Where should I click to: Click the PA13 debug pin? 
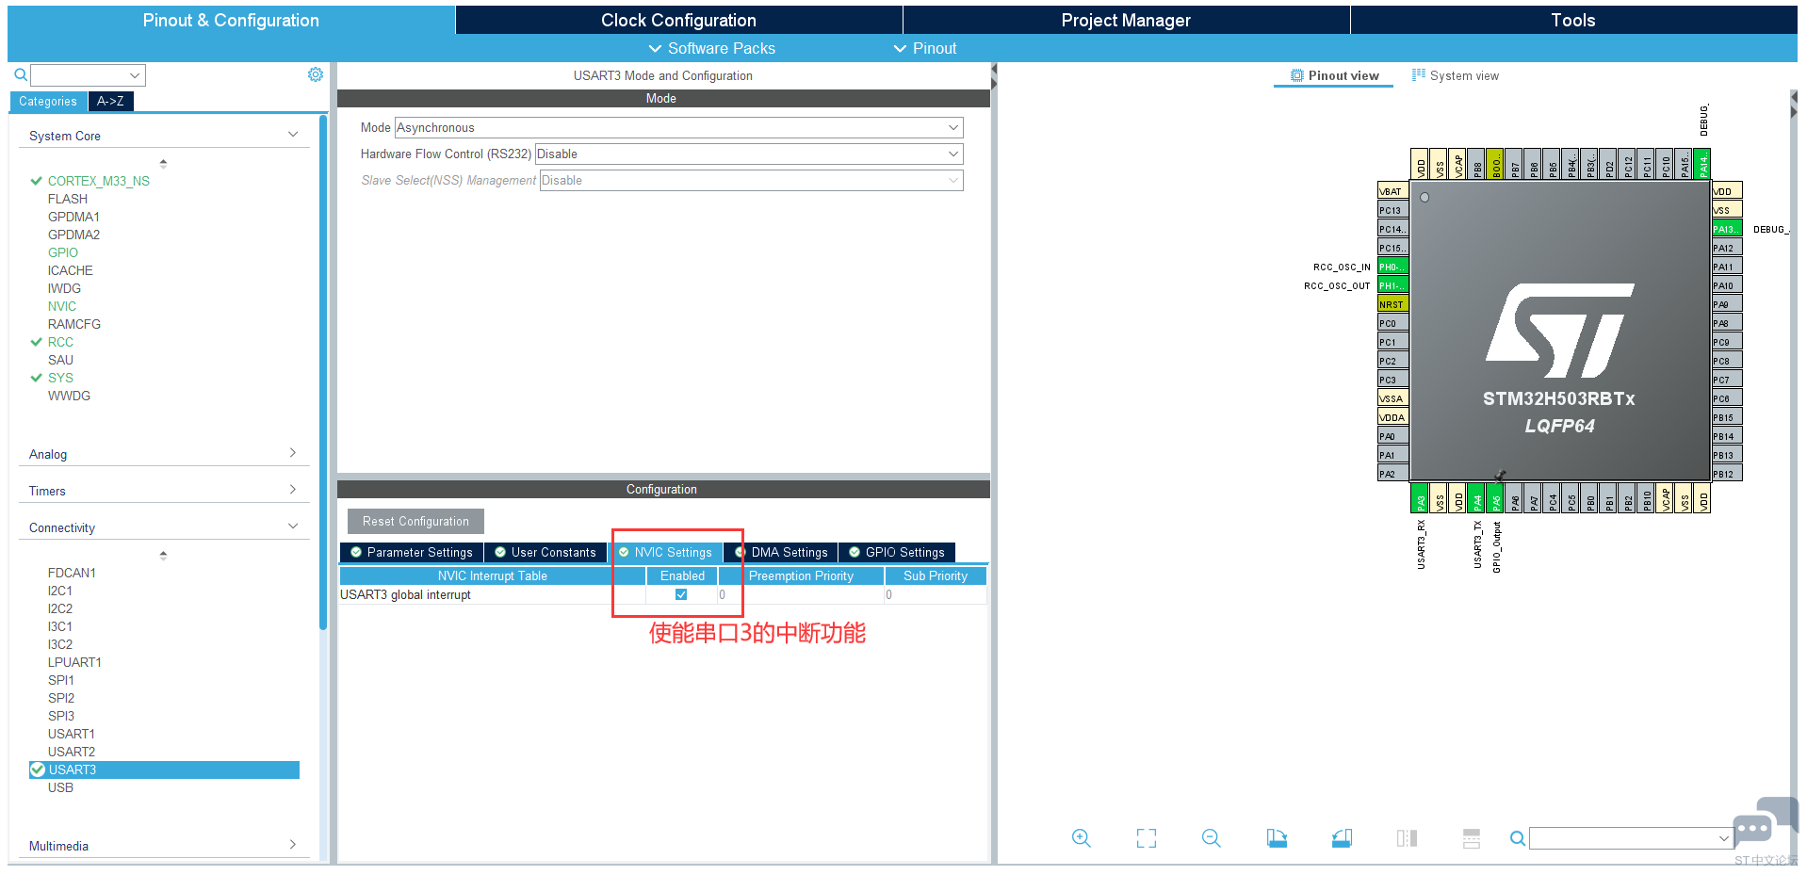click(1727, 229)
